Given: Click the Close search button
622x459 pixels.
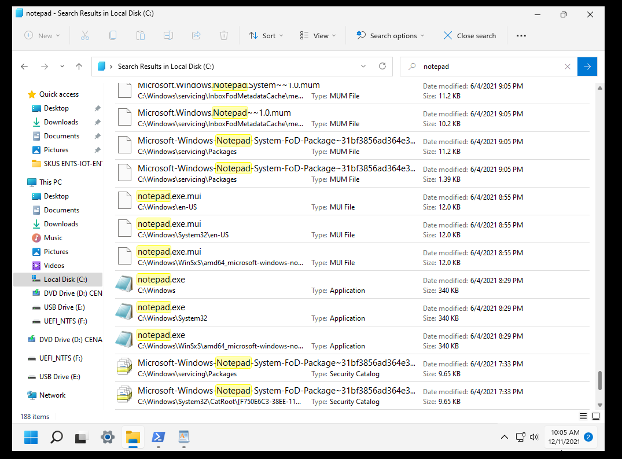Looking at the screenshot, I should point(470,36).
